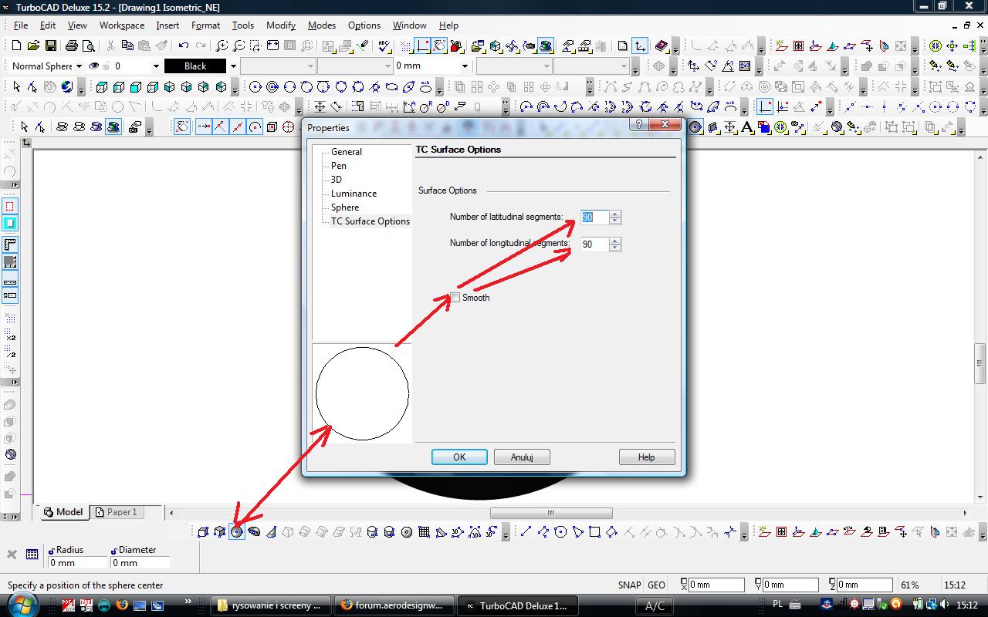
Task: Open the Black color dropdown arrow
Action: [233, 66]
